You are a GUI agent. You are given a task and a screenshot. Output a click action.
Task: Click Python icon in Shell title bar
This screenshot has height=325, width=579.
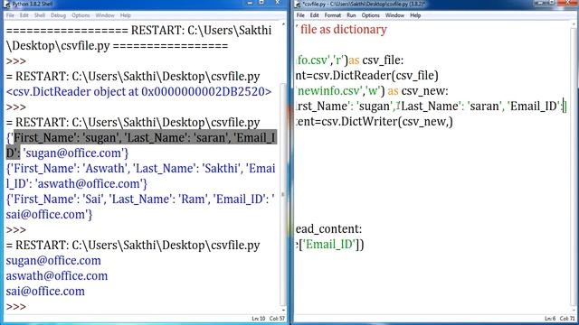[x=6, y=5]
